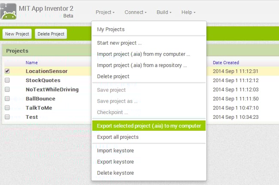279x185 pixels.
Task: Select Export all projects menu item
Action: pos(118,137)
